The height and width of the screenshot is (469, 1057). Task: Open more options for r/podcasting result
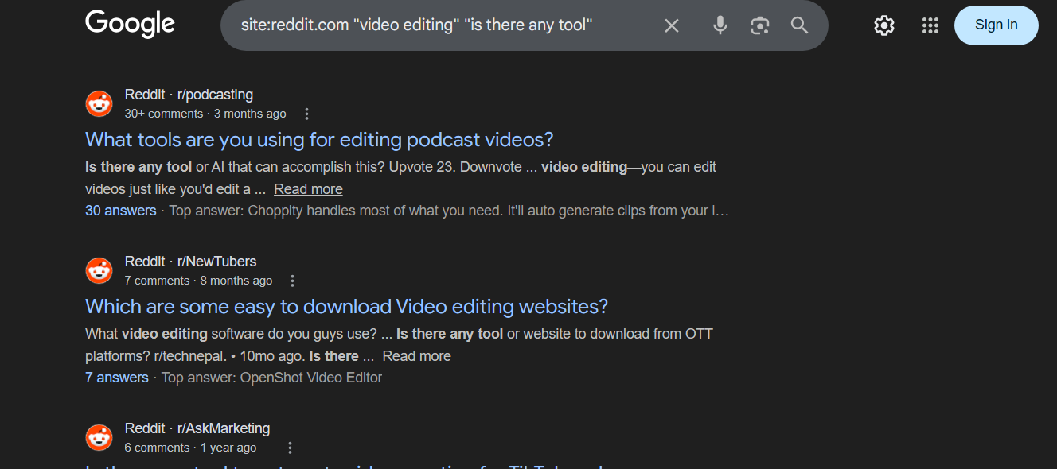click(x=307, y=114)
